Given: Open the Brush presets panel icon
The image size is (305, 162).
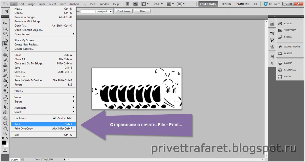Looking at the screenshot, I should [272, 33].
